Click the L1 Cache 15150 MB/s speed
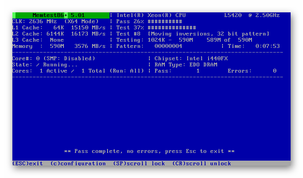This screenshot has height=178, width=303. click(88, 27)
